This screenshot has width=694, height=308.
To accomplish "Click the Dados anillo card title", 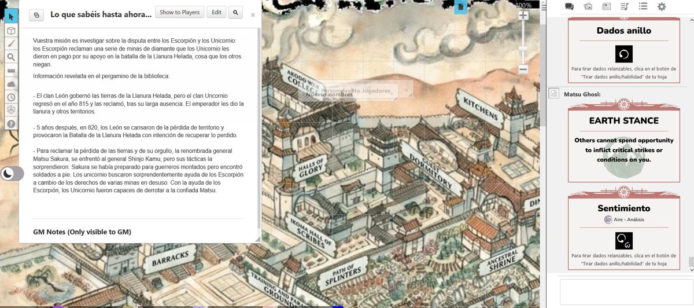I will pyautogui.click(x=624, y=31).
